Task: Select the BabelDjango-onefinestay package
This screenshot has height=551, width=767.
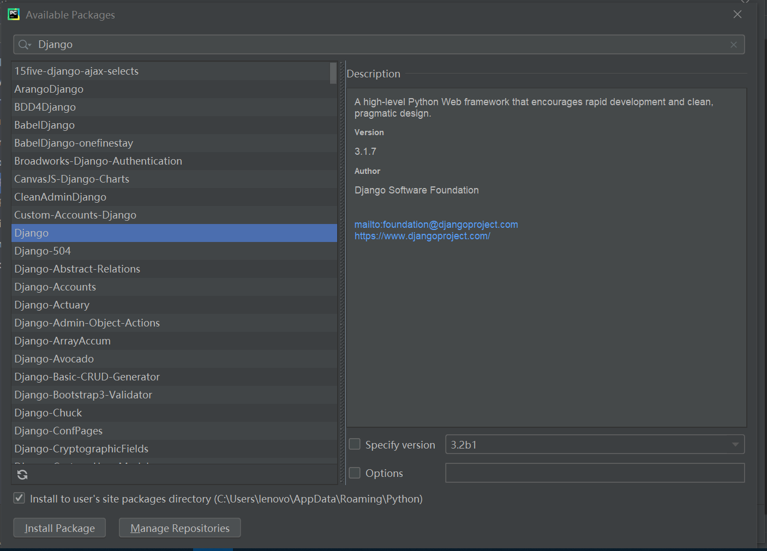Action: click(x=174, y=143)
